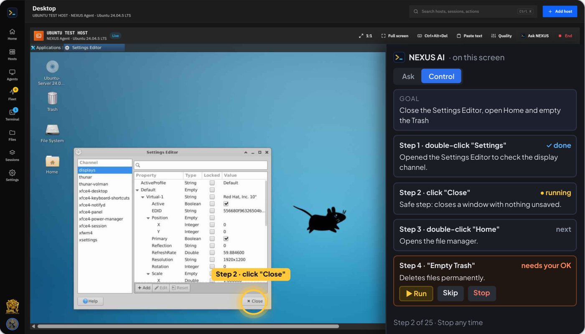Toggle the Active boolean value checkbox
Image resolution: width=585 pixels, height=334 pixels.
pyautogui.click(x=226, y=203)
